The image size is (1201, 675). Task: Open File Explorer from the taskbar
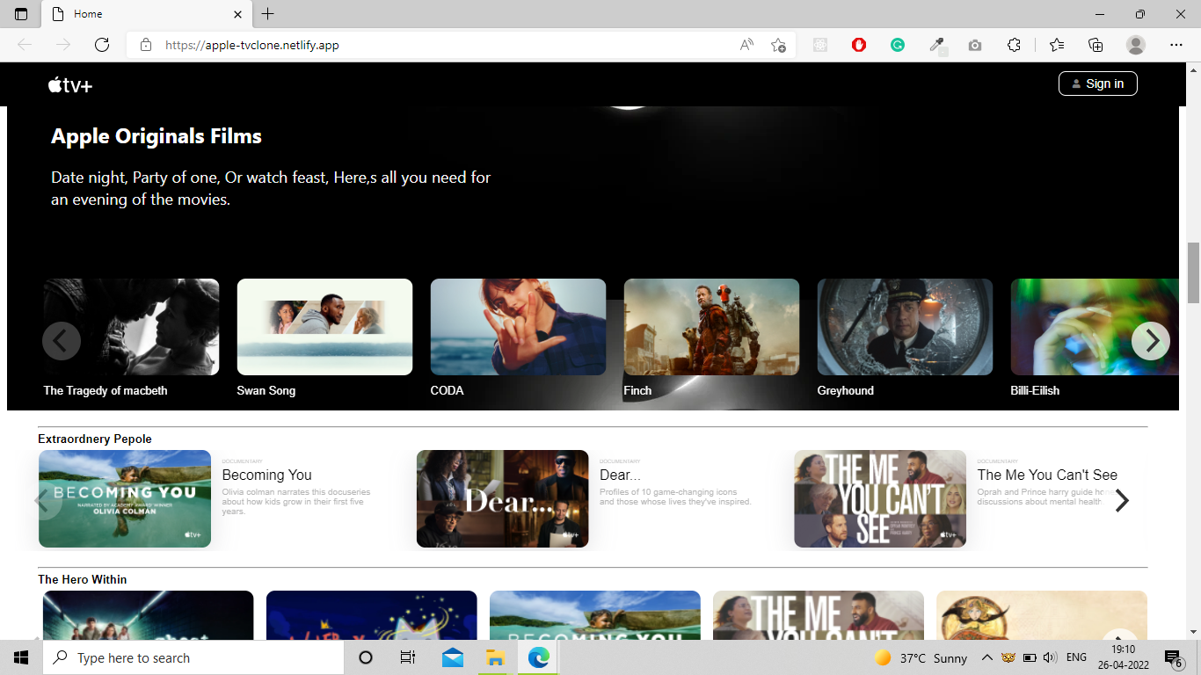495,657
